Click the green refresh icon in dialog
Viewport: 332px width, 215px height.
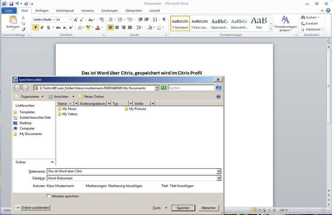pos(163,88)
